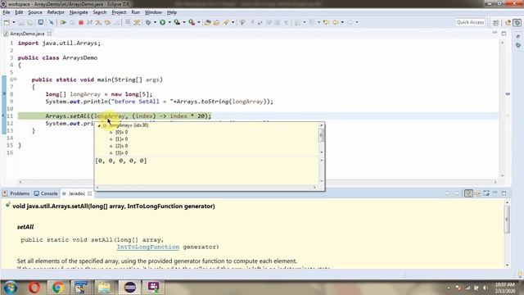Click the External Tools run icon
524x295 pixels.
tap(192, 22)
